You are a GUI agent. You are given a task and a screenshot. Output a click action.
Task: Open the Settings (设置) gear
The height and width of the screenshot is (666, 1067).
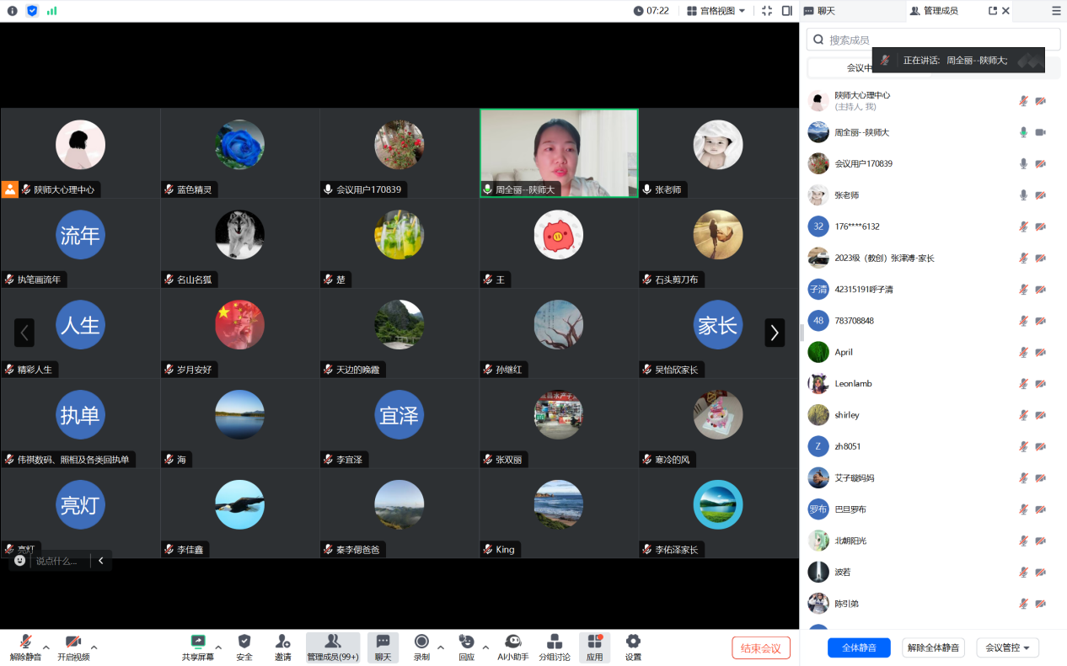click(x=633, y=647)
